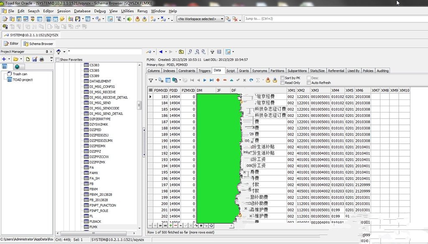Switch to the Constraints tab
428x244 pixels.
pos(187,71)
